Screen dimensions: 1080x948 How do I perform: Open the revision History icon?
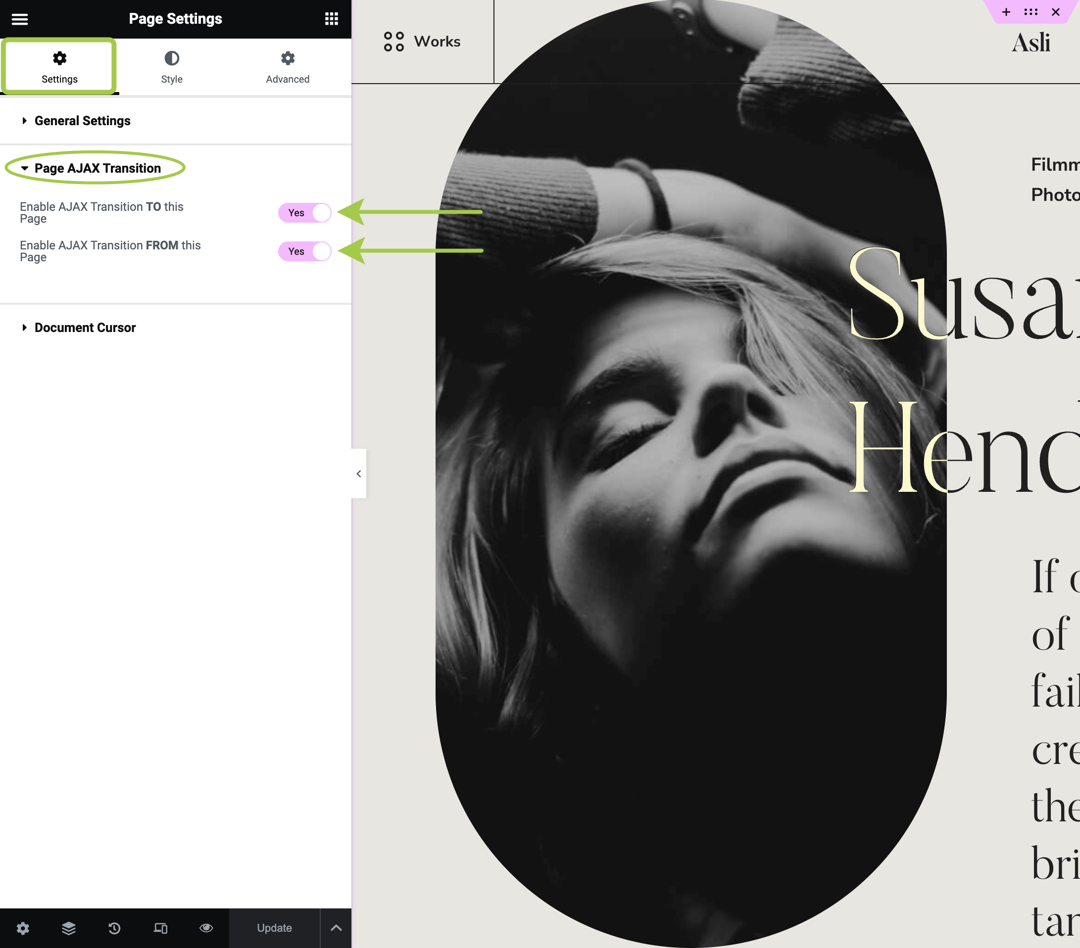coord(114,928)
